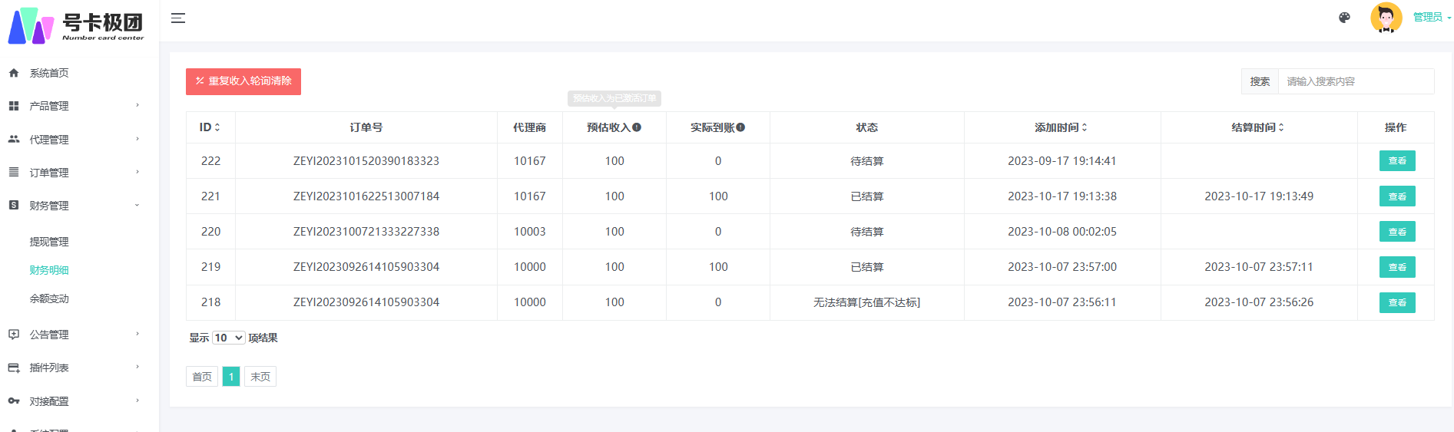Expand the 插件列表 menu chevron
The height and width of the screenshot is (432, 1454).
[x=137, y=367]
